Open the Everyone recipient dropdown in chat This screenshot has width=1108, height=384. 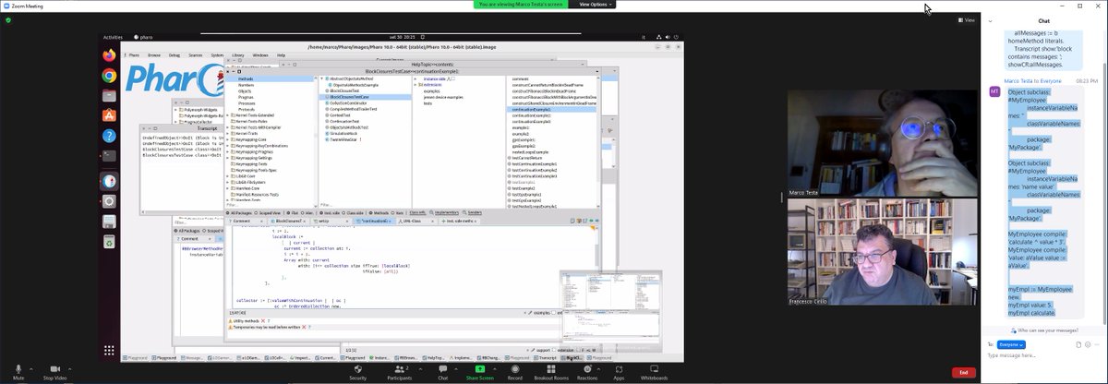click(x=1011, y=344)
